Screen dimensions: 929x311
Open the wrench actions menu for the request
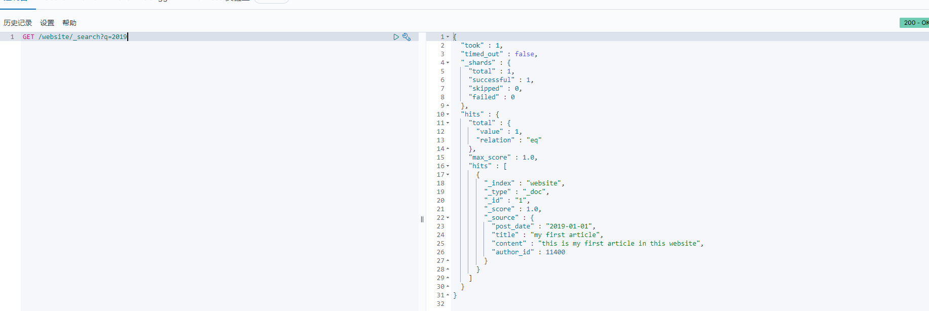pyautogui.click(x=406, y=37)
